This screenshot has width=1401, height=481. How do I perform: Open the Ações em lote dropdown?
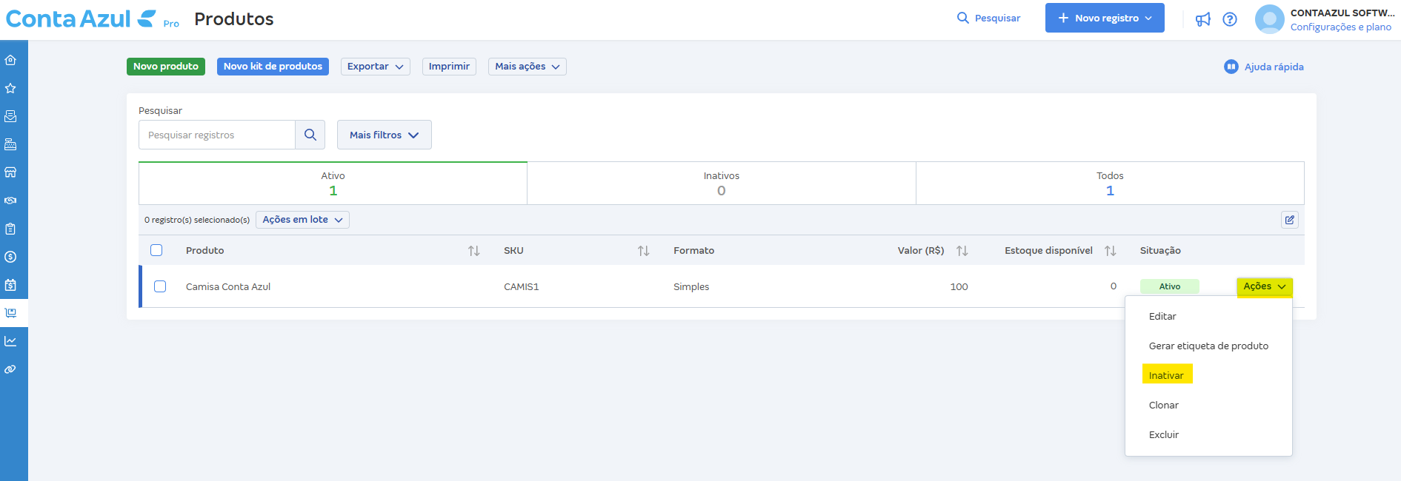302,220
